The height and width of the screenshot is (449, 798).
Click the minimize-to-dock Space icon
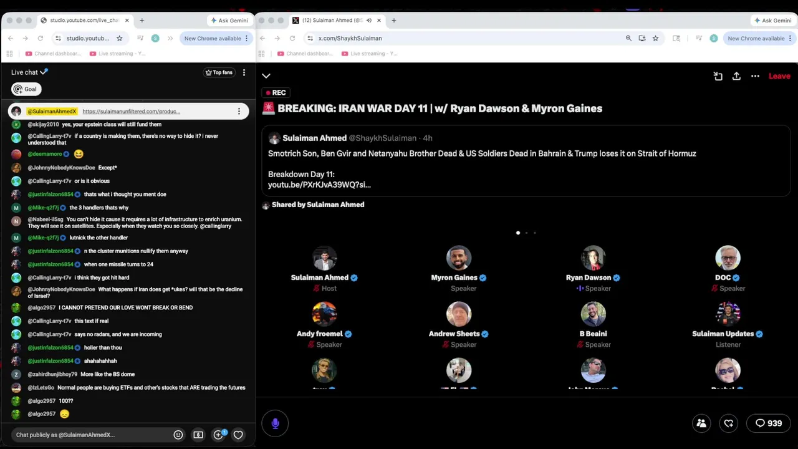tap(718, 76)
